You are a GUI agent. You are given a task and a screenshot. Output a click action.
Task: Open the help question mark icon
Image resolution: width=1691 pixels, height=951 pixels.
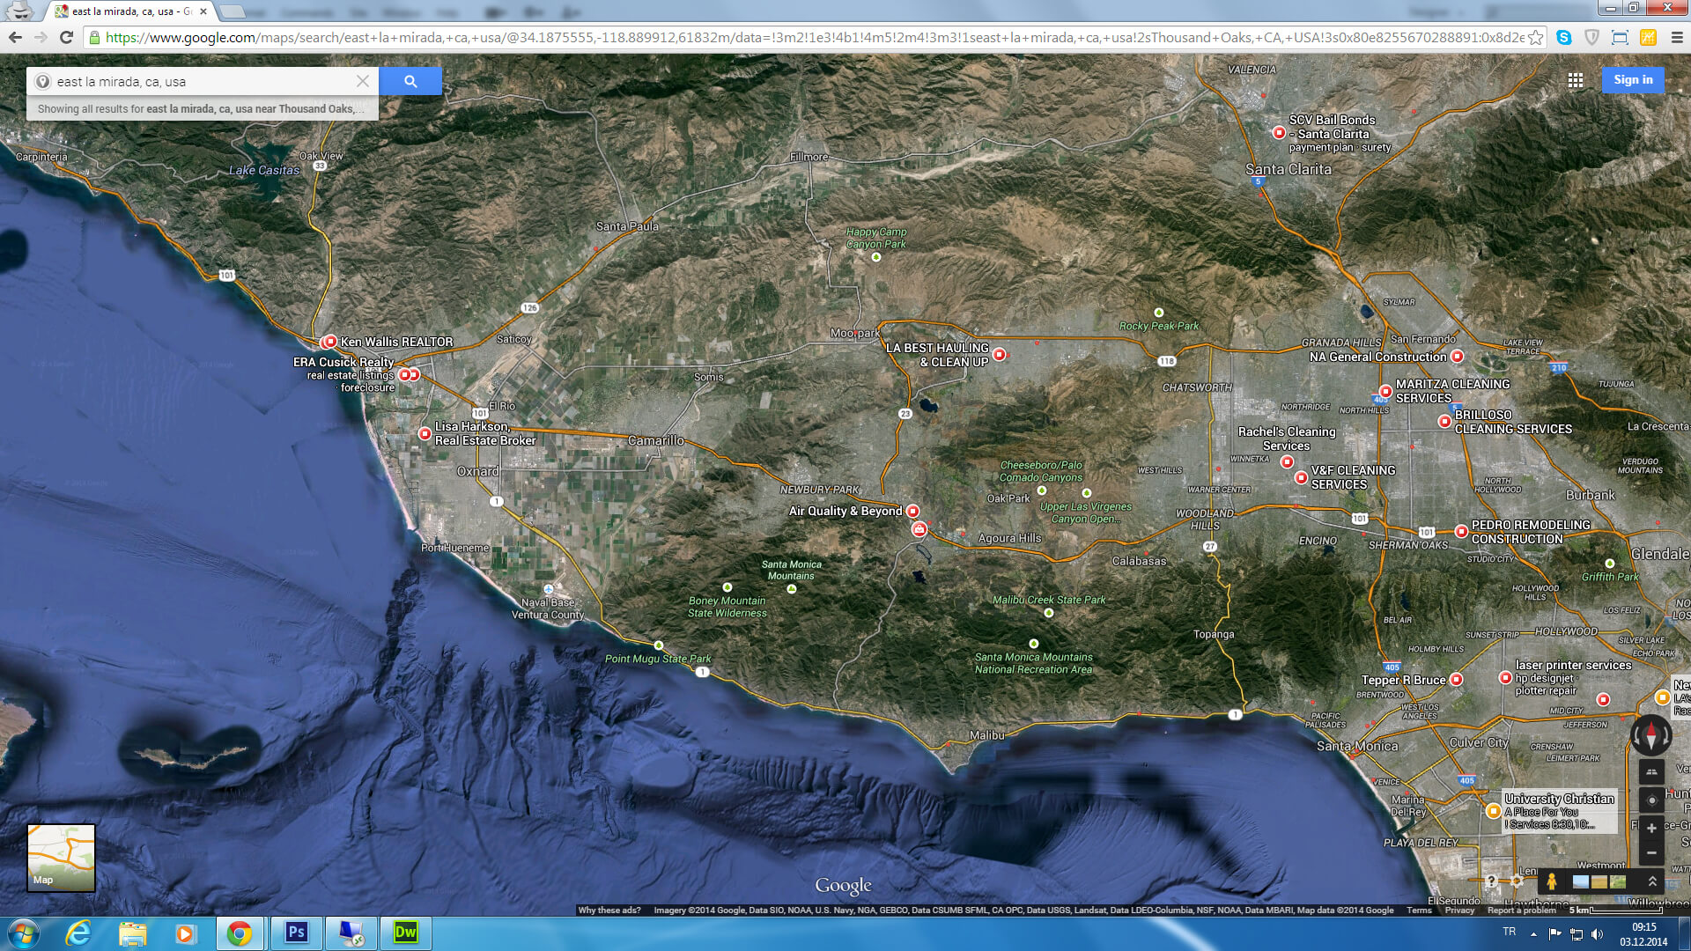point(1491,881)
